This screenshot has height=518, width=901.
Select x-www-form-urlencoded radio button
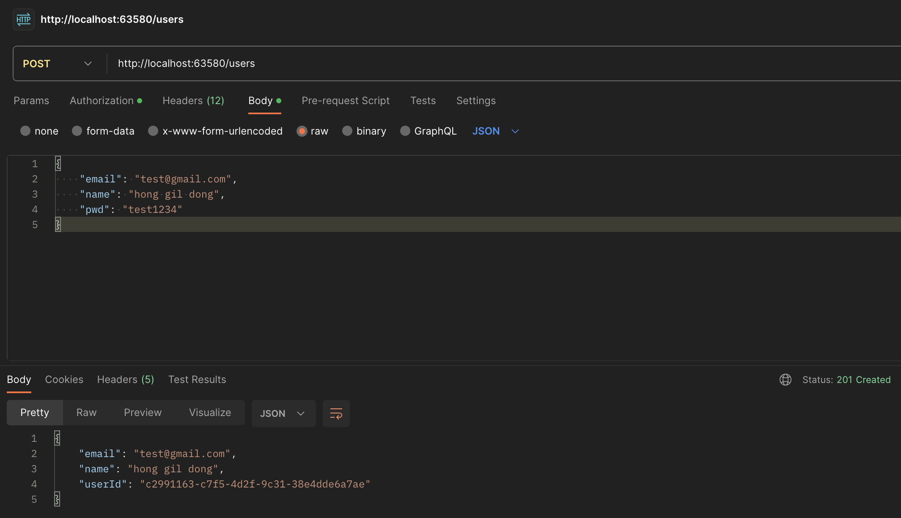point(153,131)
